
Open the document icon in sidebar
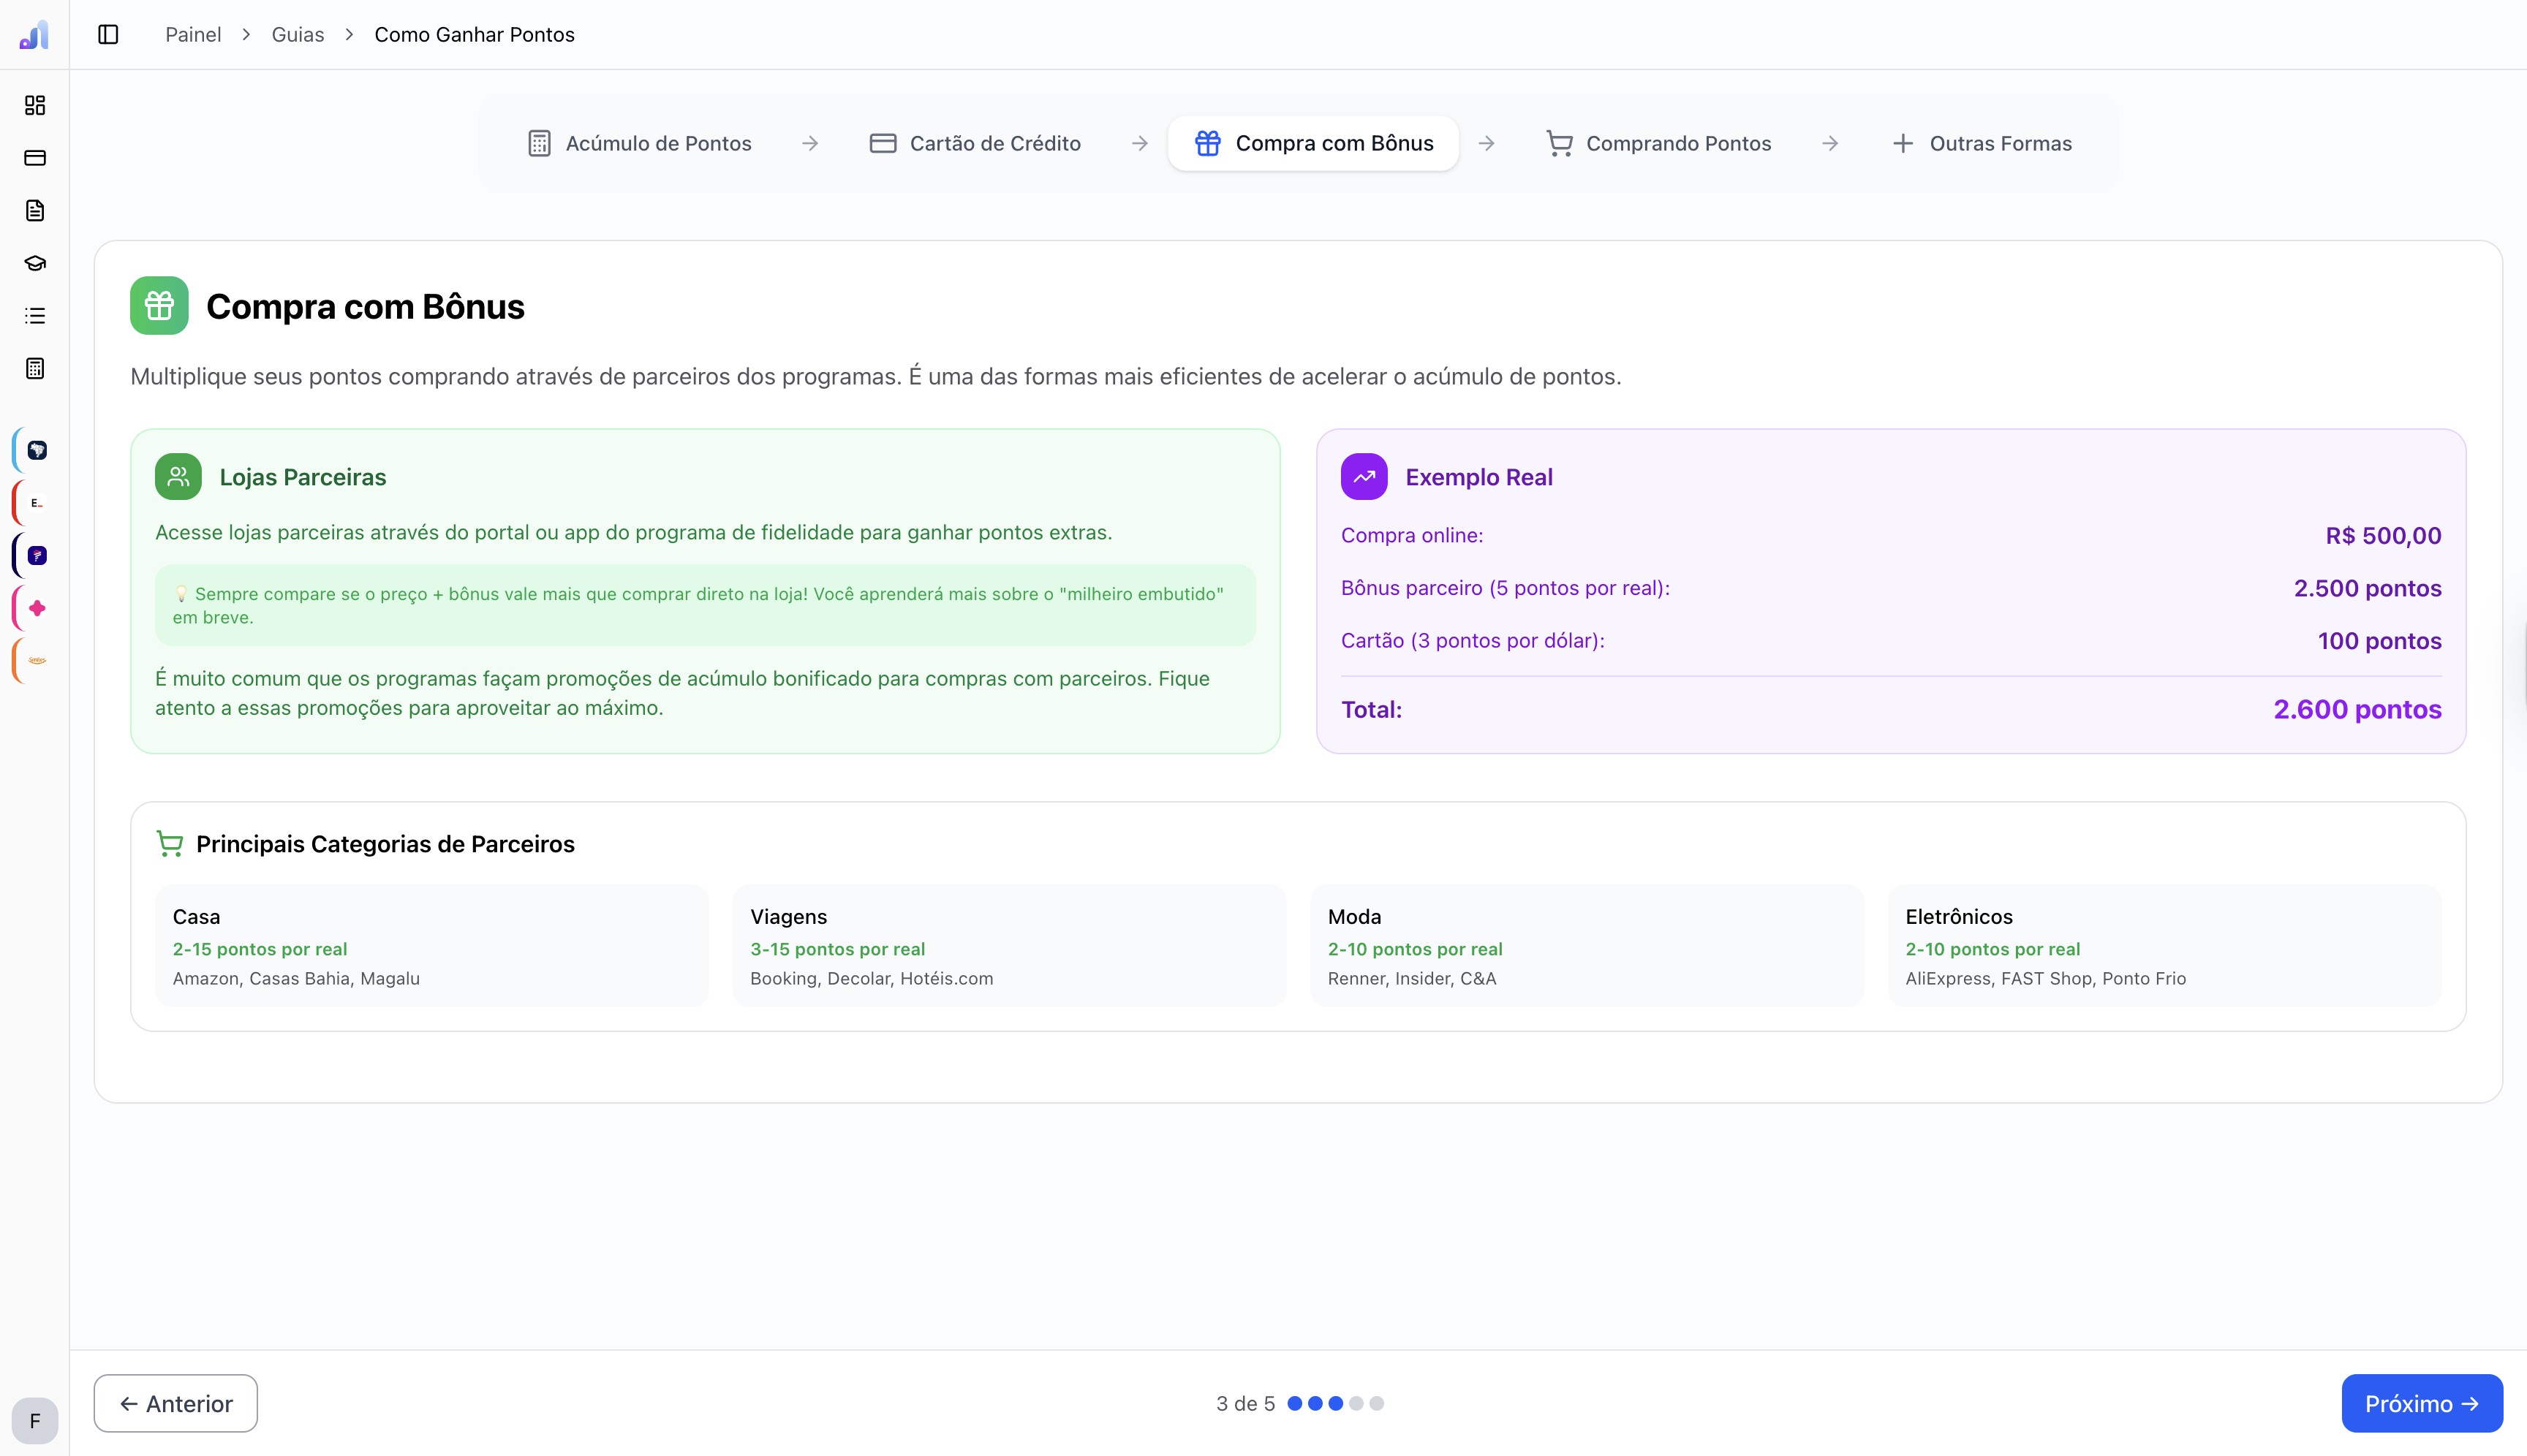35,210
